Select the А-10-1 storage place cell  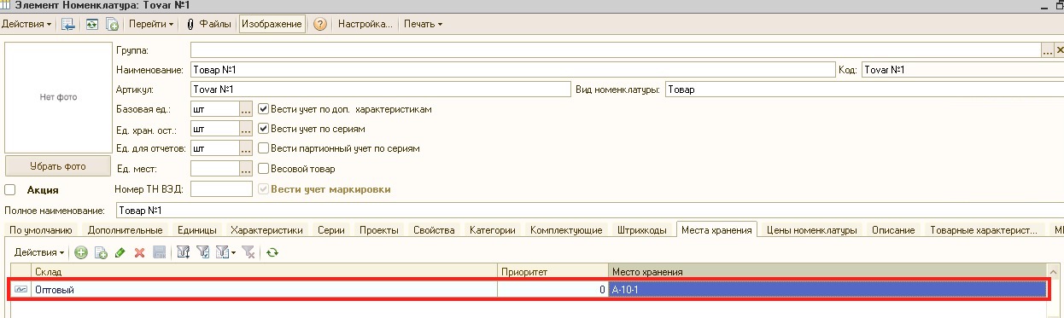pos(828,290)
